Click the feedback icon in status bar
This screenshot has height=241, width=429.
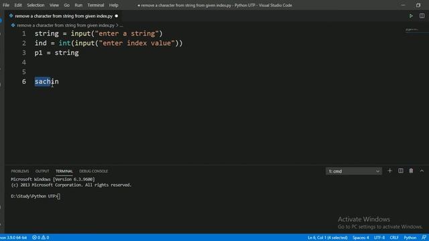pyautogui.click(x=424, y=238)
